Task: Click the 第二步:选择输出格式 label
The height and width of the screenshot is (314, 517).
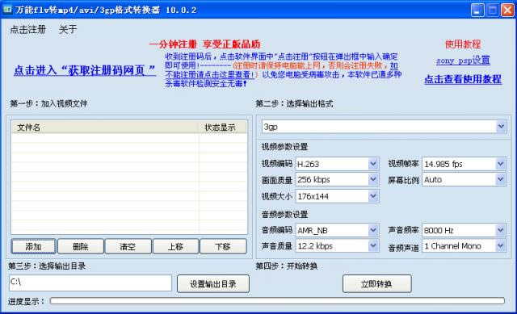Action: 294,104
